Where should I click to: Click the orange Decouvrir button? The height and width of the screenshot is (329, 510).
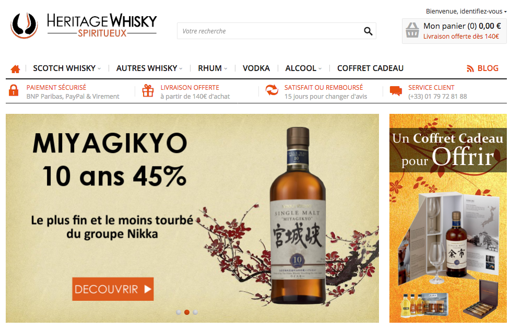113,289
